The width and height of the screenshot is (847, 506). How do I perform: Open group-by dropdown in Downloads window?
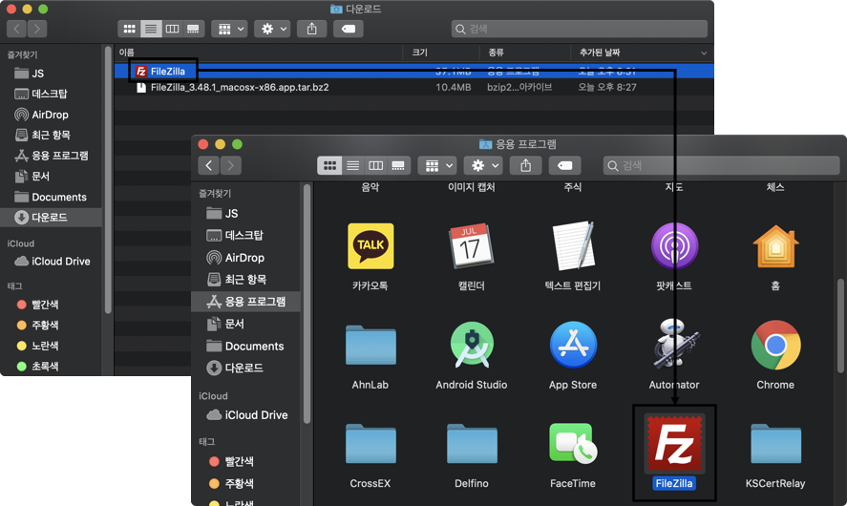click(x=229, y=29)
